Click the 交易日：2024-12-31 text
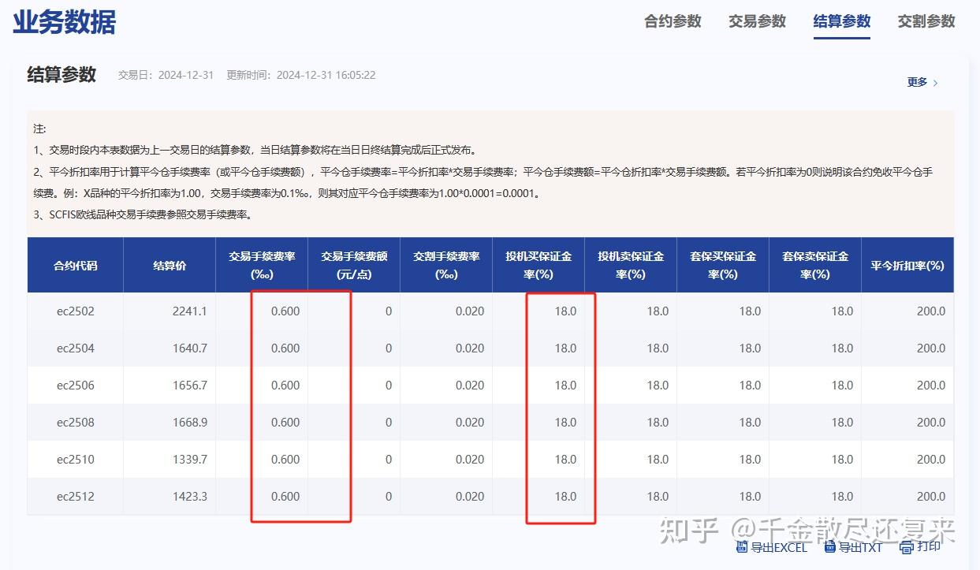 tap(166, 76)
